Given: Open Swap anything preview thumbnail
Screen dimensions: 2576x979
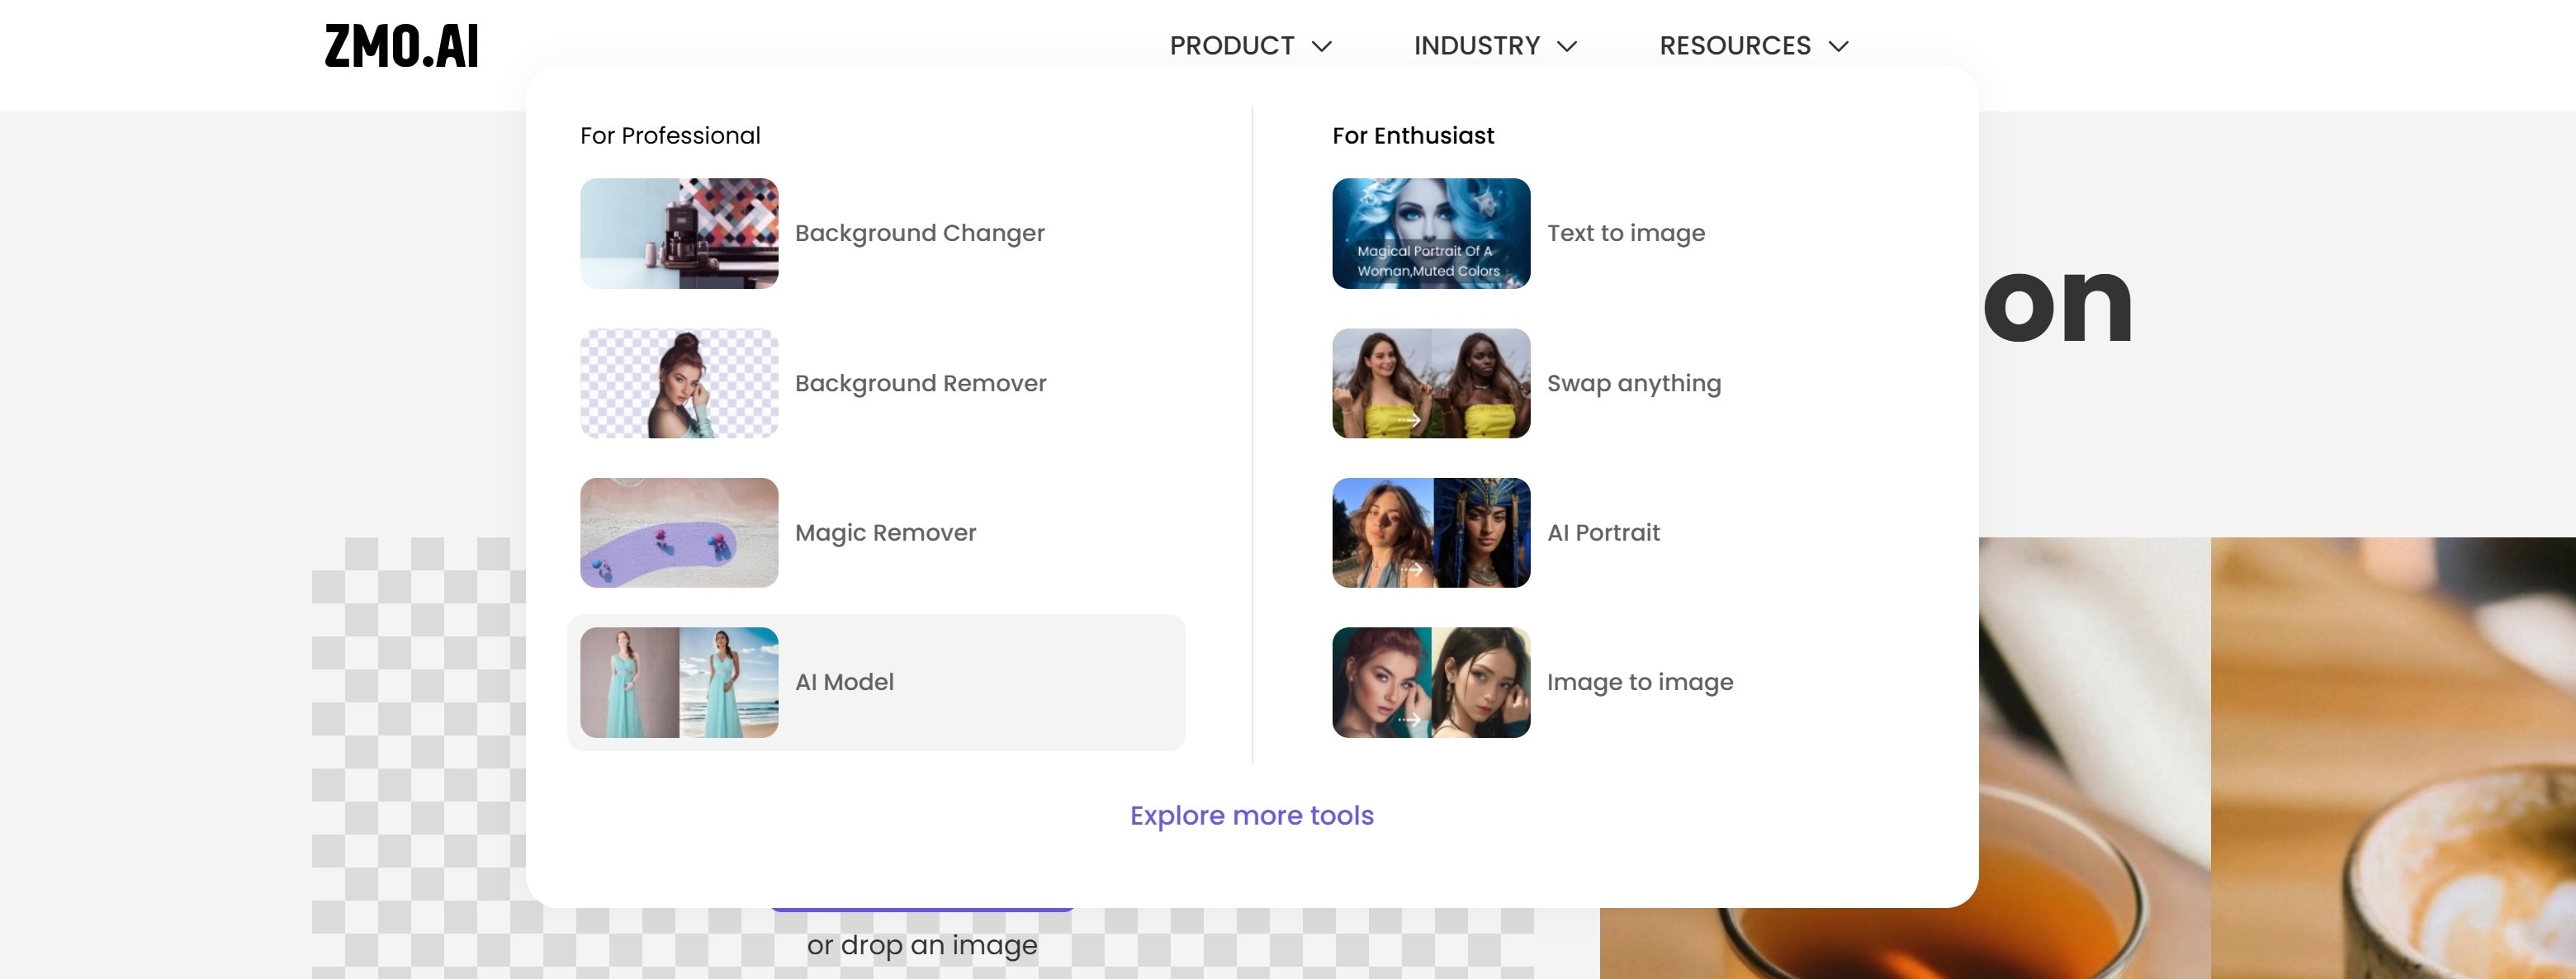Looking at the screenshot, I should pos(1430,383).
